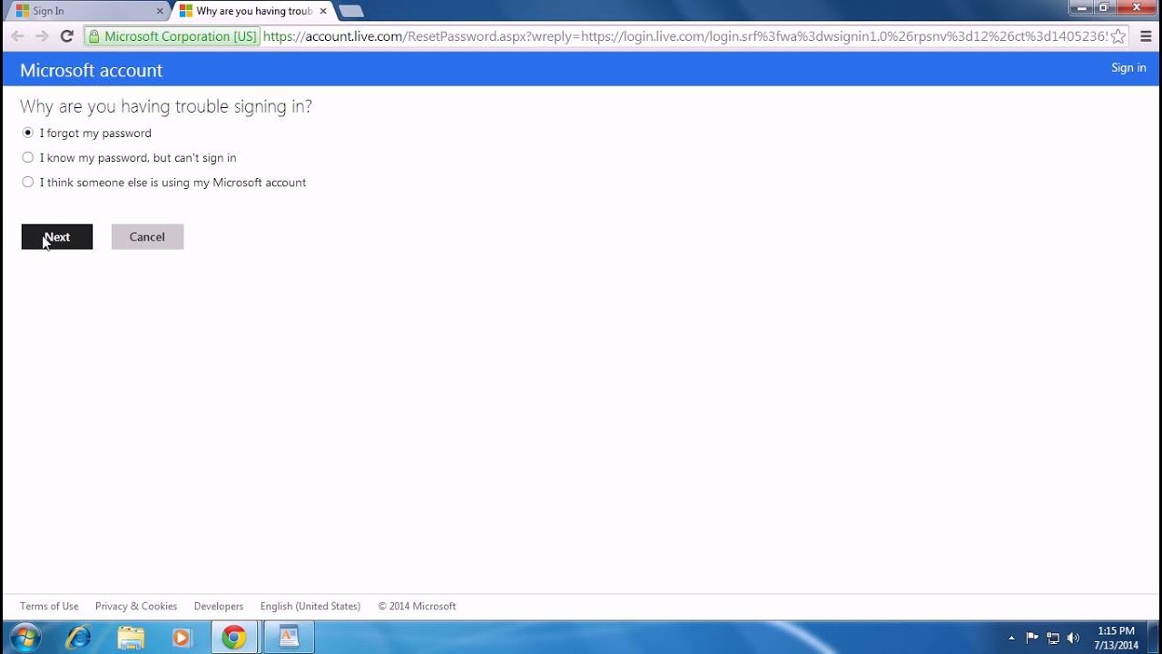Viewport: 1162px width, 654px height.
Task: Launch Internet Explorer from the taskbar
Action: pyautogui.click(x=78, y=638)
